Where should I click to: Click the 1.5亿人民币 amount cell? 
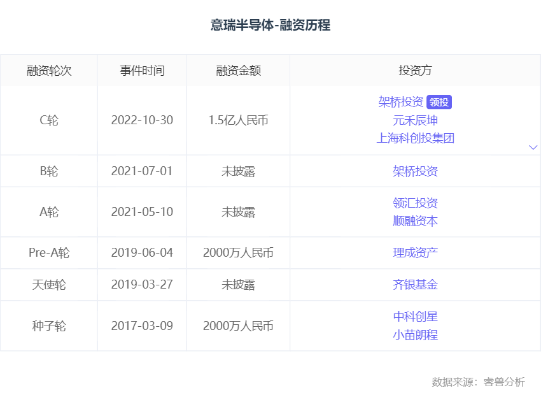(x=239, y=120)
